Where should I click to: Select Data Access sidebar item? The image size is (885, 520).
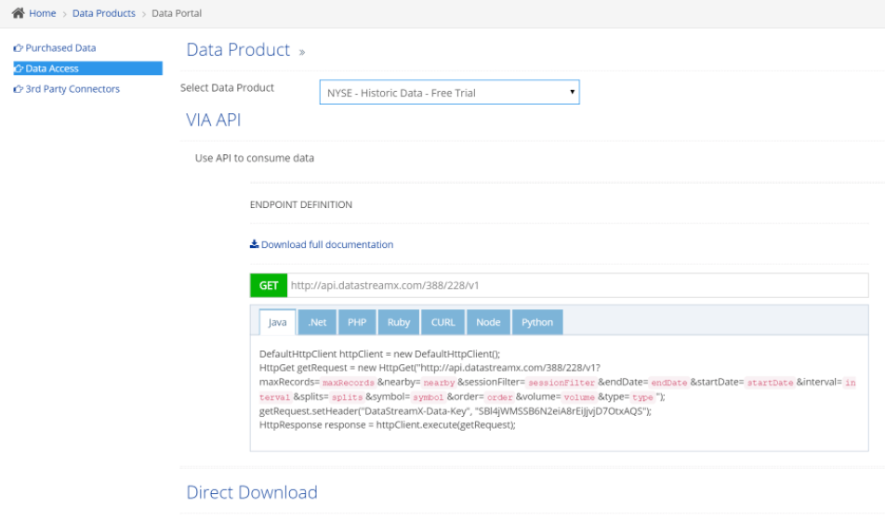pos(87,68)
